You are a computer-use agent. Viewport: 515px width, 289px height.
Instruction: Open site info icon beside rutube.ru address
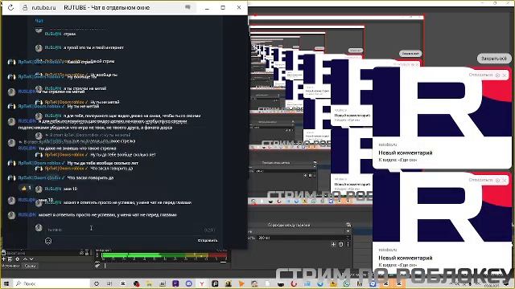[x=25, y=7]
